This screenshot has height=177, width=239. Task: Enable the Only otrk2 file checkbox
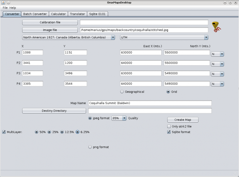point(169,126)
